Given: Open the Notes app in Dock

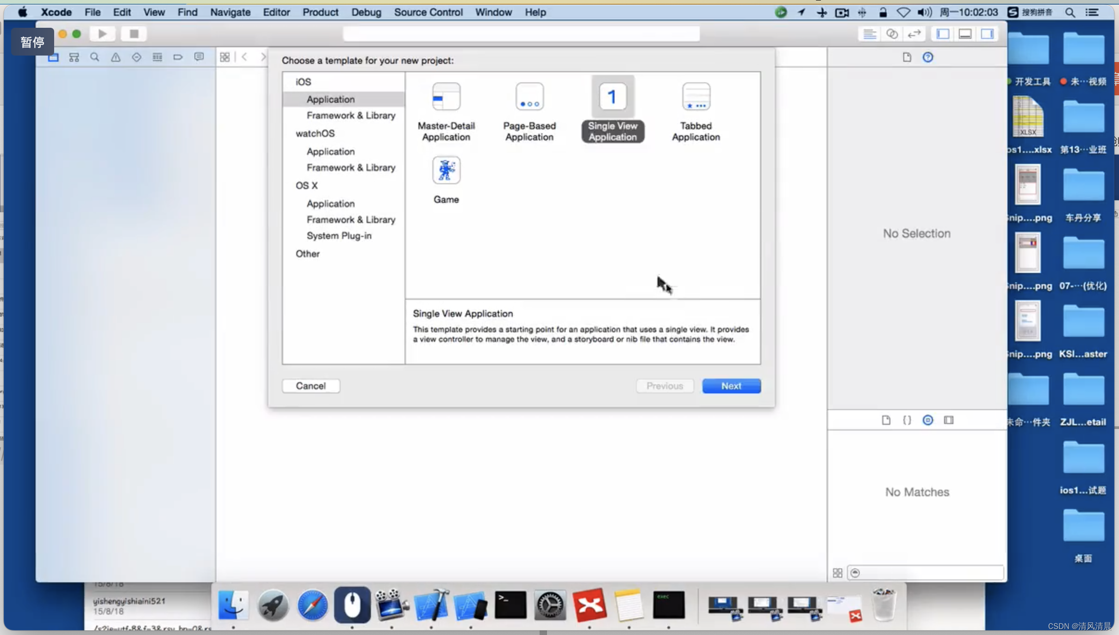Looking at the screenshot, I should click(629, 604).
